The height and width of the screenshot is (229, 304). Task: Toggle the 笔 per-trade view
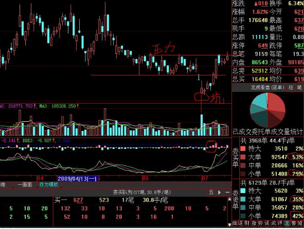point(299,88)
